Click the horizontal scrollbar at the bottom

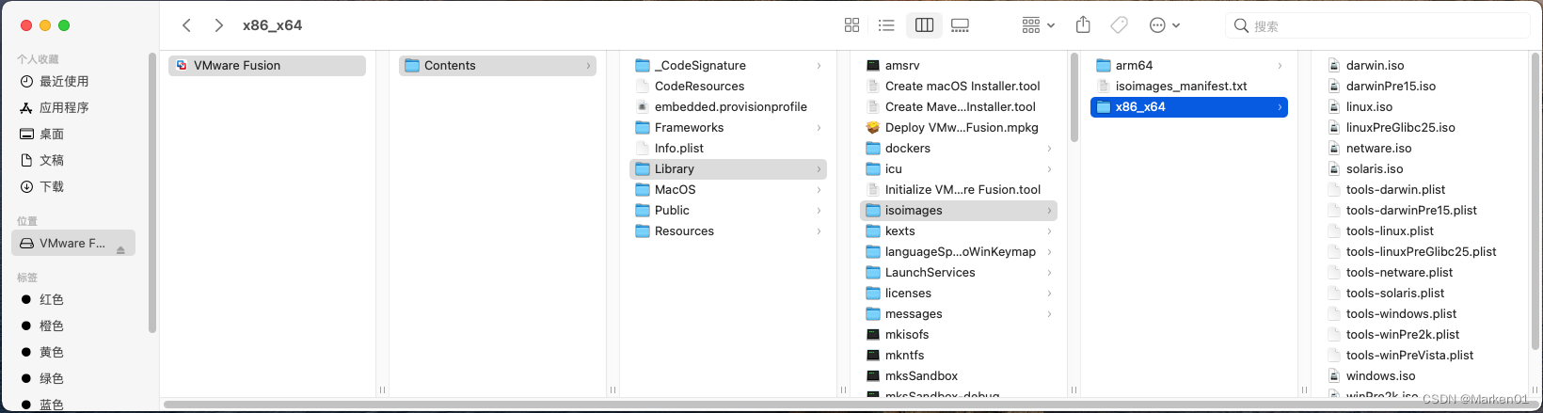click(845, 405)
